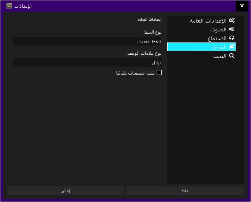Click the headphones icon beside الاستماع

pos(232,38)
